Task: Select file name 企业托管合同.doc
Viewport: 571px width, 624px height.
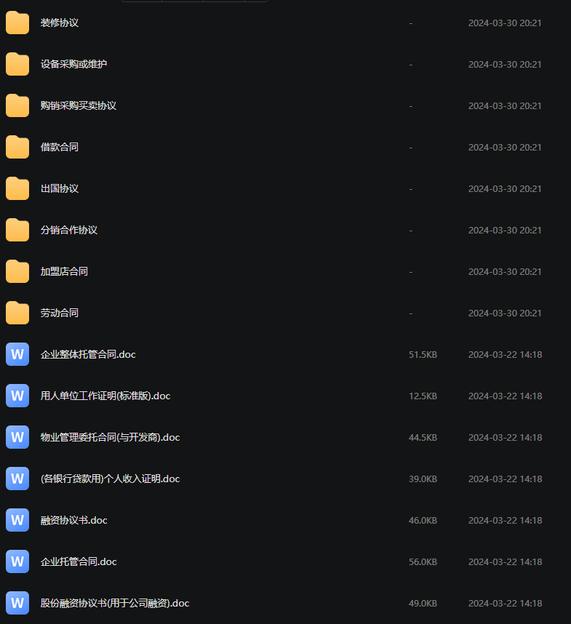Action: (x=79, y=561)
